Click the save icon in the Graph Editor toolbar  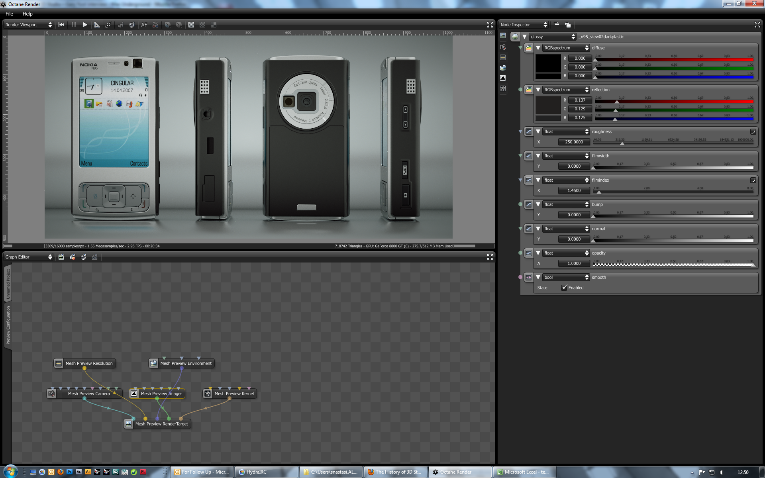61,257
